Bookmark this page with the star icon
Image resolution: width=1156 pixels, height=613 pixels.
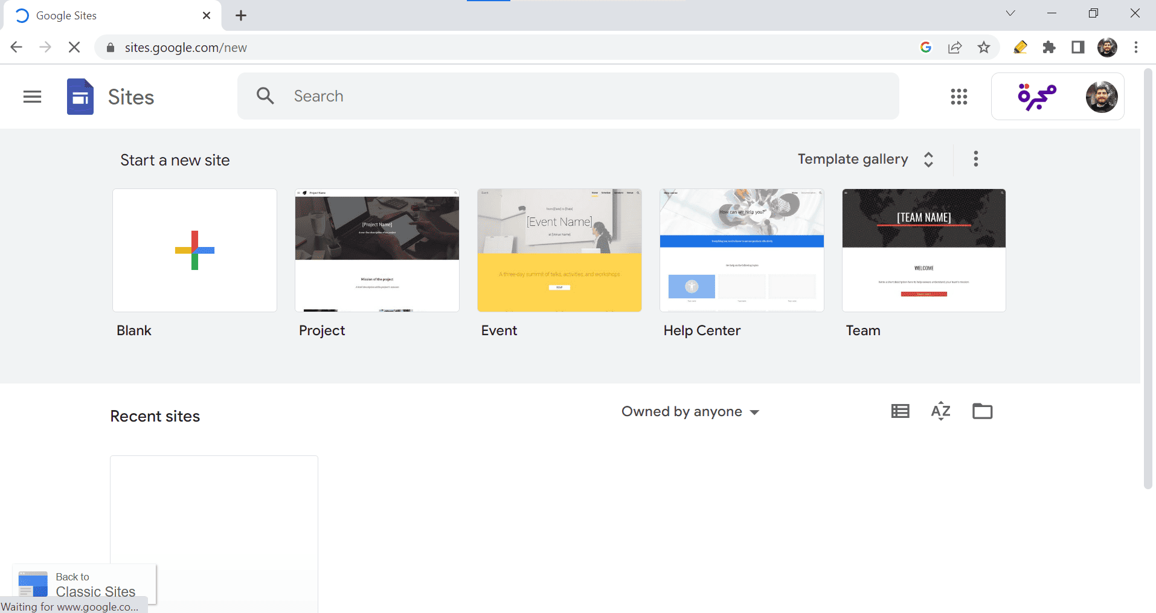pyautogui.click(x=984, y=48)
